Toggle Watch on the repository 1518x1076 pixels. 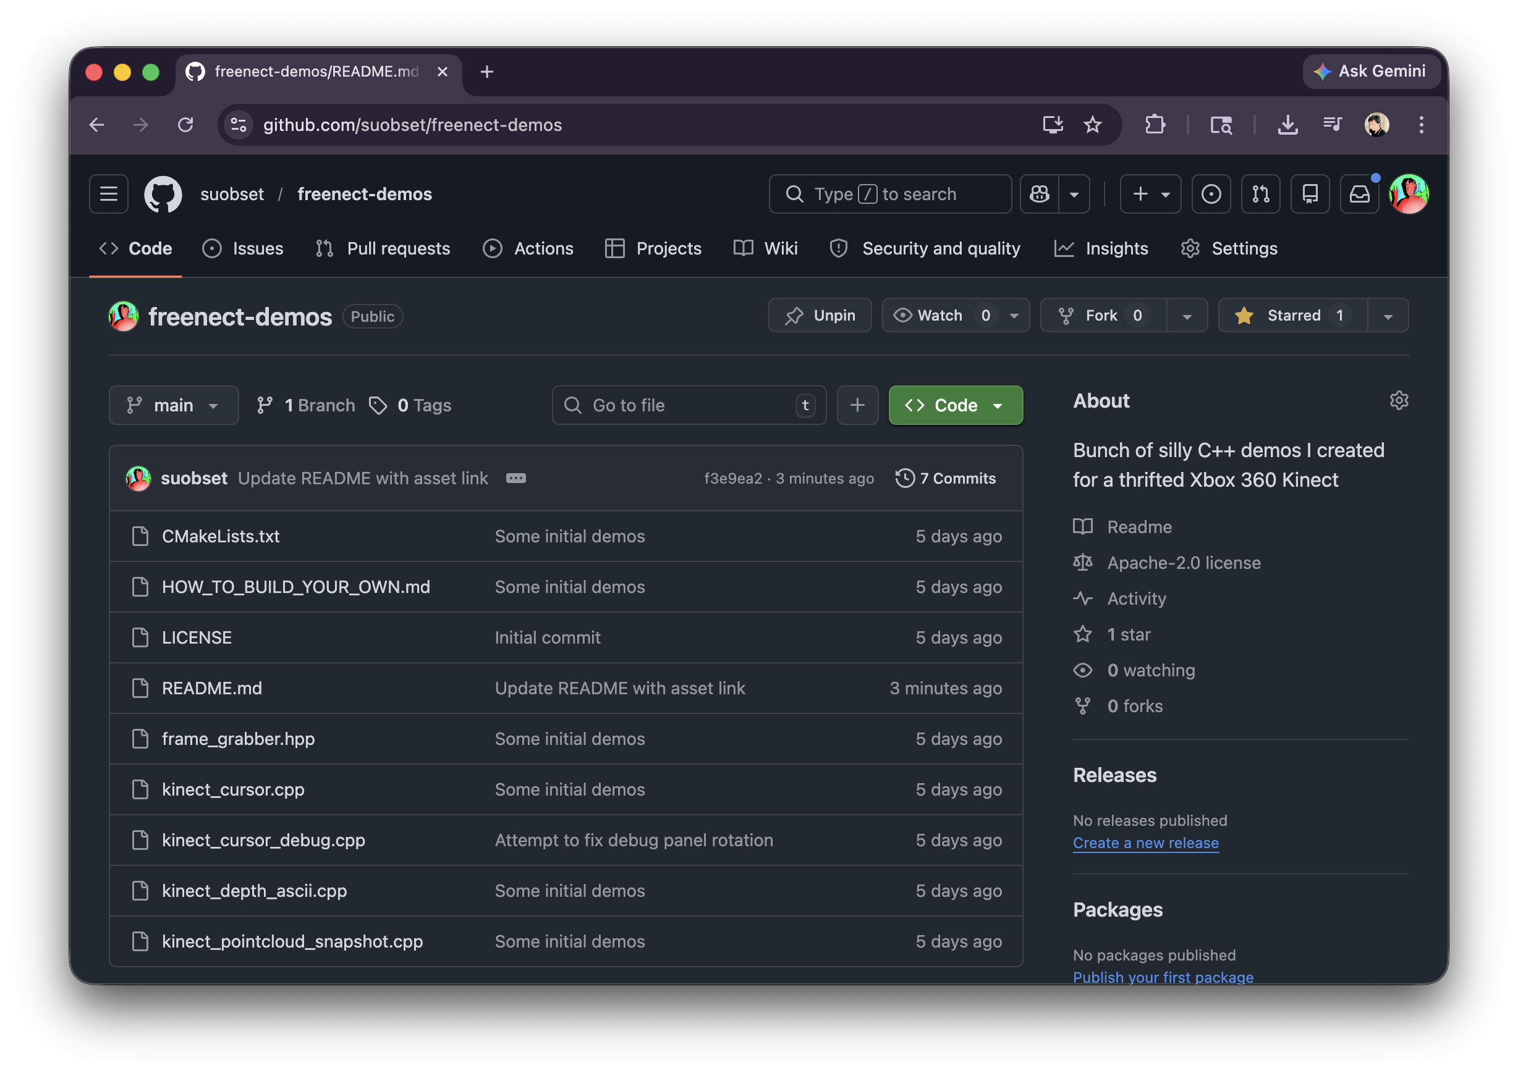[940, 316]
